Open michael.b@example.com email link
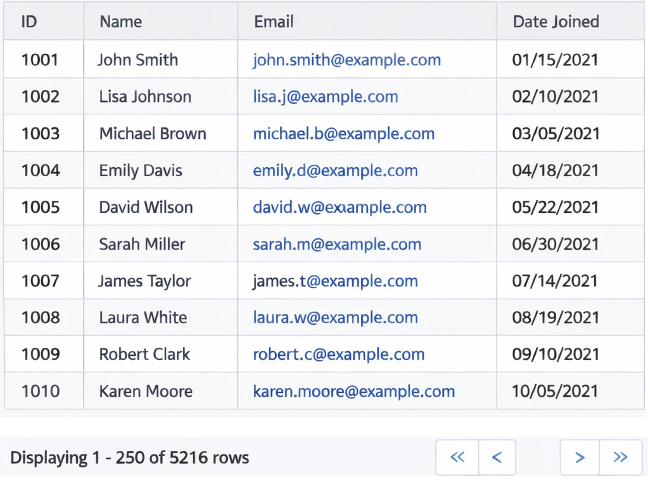Viewport: 648px width, 482px height. point(343,134)
